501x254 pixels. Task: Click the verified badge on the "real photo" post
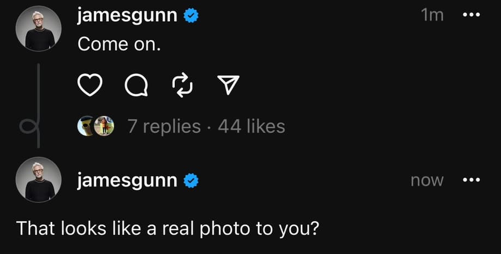pyautogui.click(x=190, y=180)
